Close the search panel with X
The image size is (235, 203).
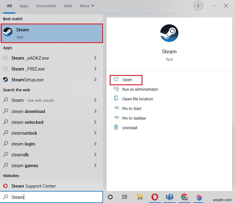226,6
